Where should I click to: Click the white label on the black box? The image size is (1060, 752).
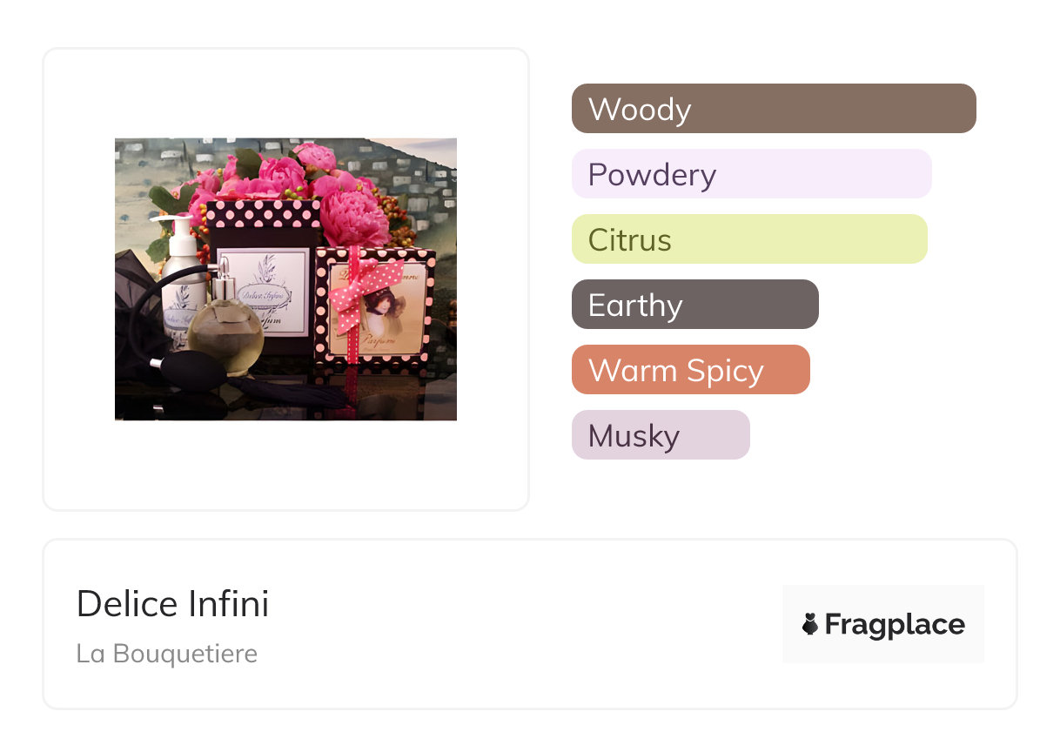pos(270,292)
